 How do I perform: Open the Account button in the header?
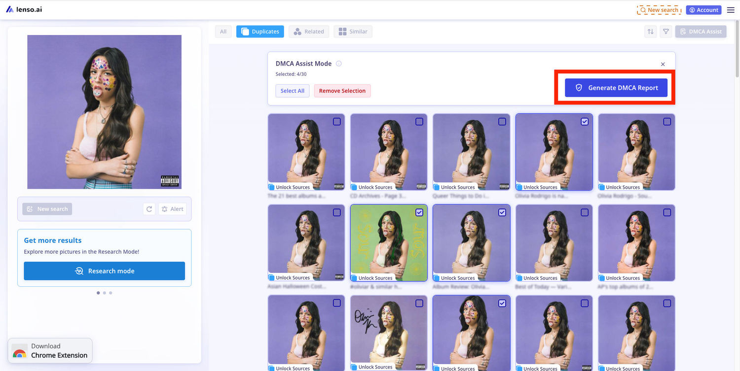tap(703, 10)
